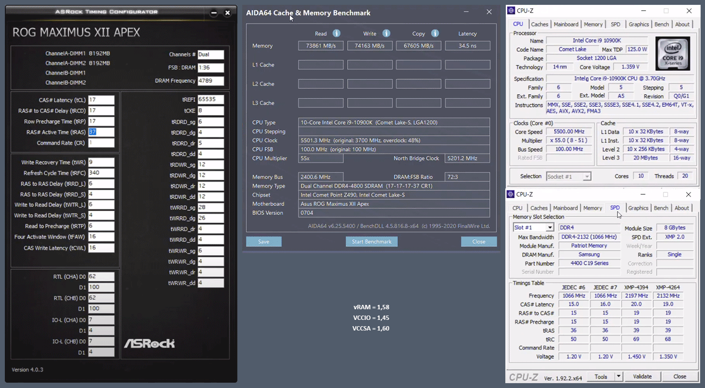This screenshot has height=388, width=705.
Task: Click the Memory Bus value 2400.6 MHz
Action: coord(321,177)
